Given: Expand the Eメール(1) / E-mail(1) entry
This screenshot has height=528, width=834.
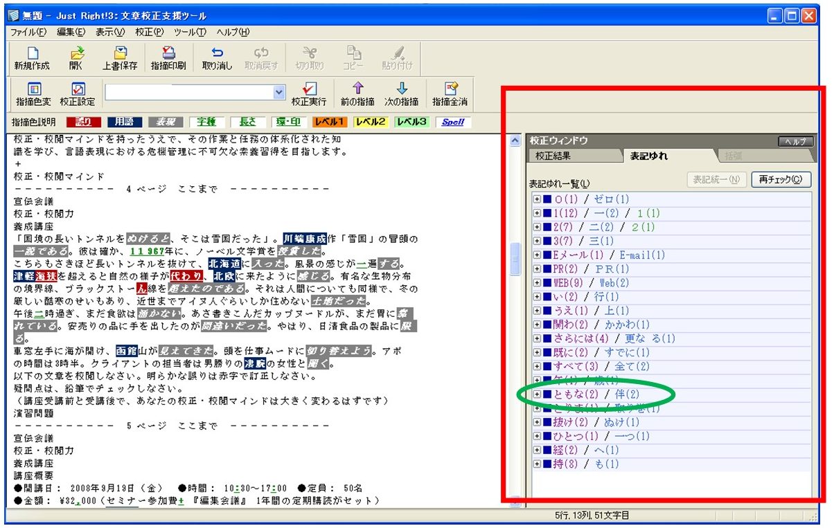Looking at the screenshot, I should pos(537,255).
